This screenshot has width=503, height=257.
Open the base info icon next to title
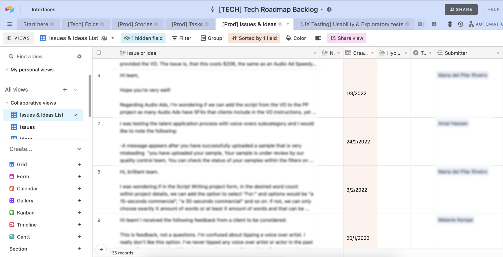coord(329,10)
